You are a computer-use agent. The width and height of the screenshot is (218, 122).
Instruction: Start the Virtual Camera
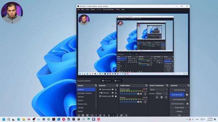177,104
